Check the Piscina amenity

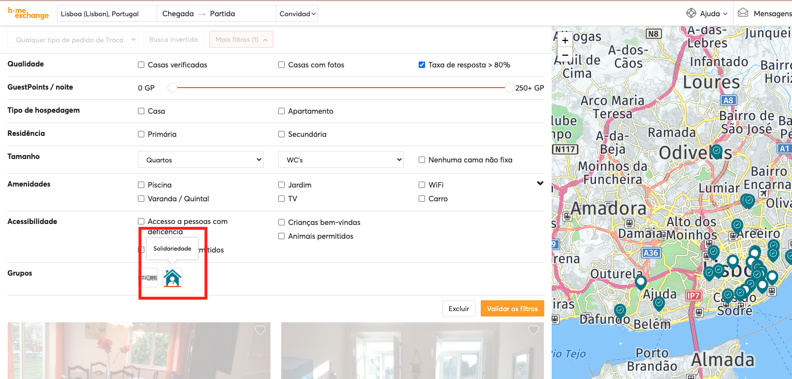(141, 185)
